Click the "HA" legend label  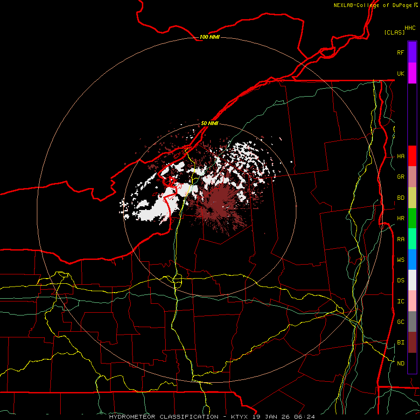pos(400,156)
